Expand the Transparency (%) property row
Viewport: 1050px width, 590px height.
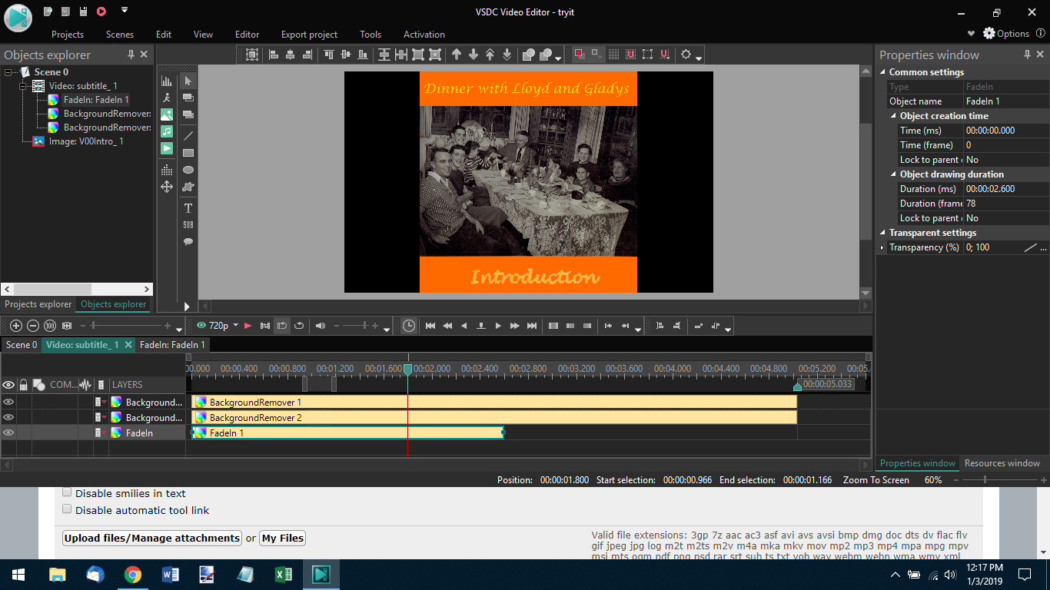pyautogui.click(x=882, y=247)
